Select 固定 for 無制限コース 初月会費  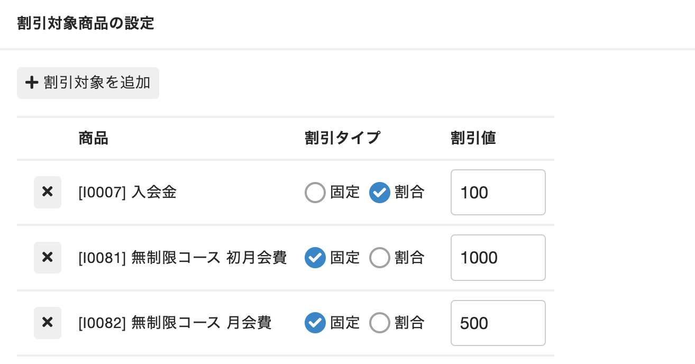tap(315, 258)
